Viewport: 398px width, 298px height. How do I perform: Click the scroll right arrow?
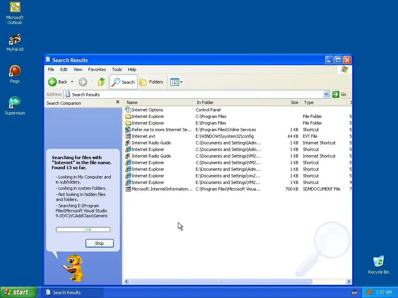[x=349, y=281]
